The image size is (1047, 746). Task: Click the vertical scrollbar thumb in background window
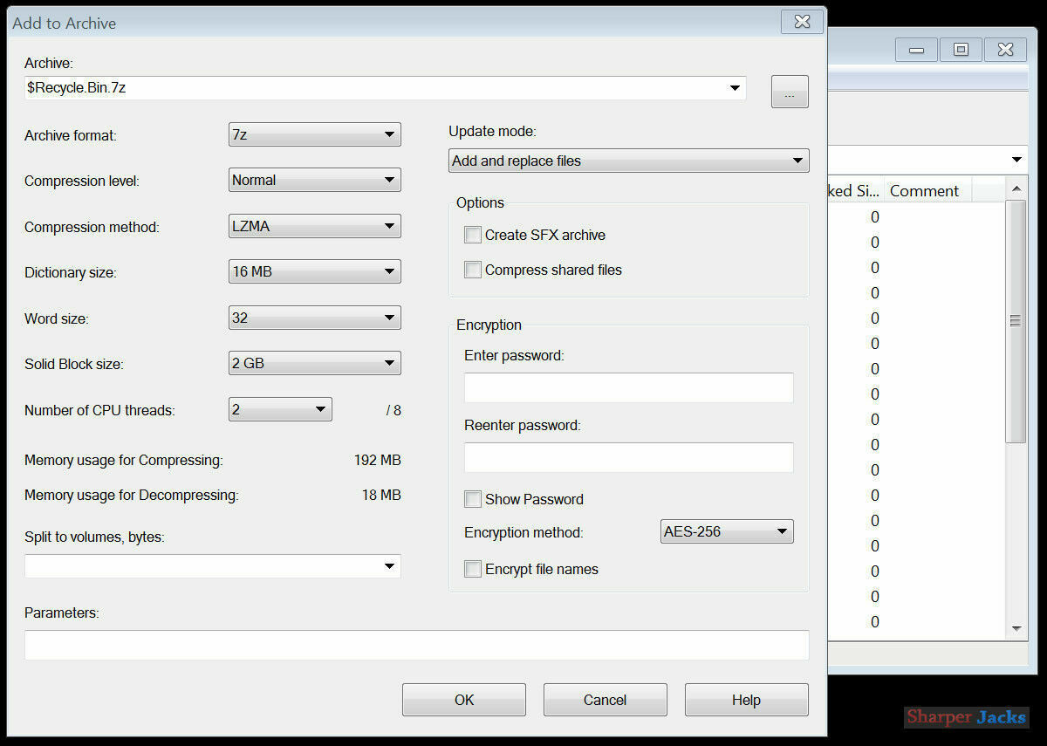point(1016,322)
